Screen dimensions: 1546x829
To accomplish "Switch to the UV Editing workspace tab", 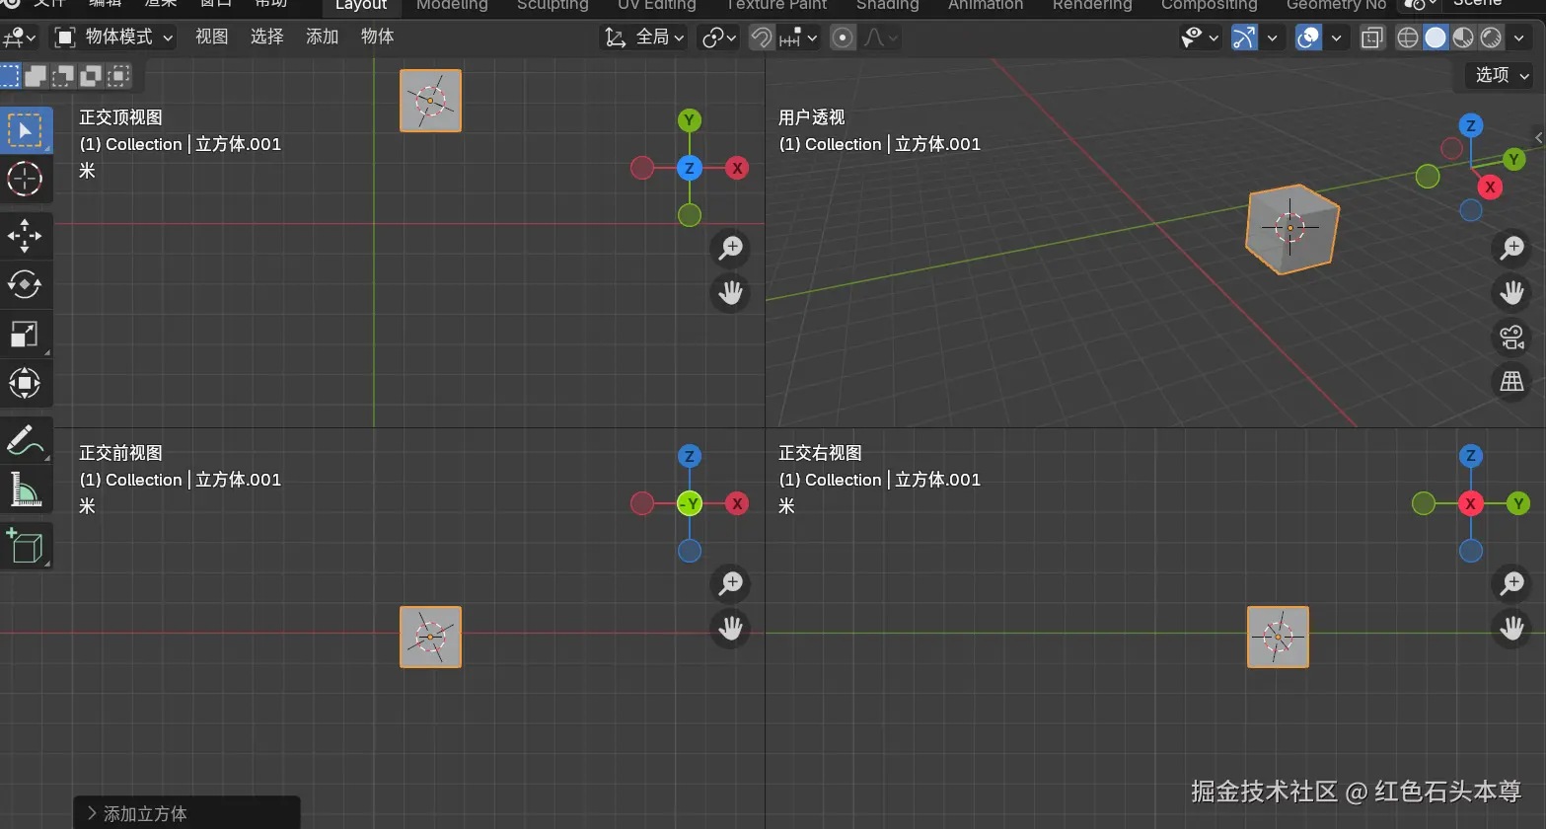I will (x=657, y=5).
